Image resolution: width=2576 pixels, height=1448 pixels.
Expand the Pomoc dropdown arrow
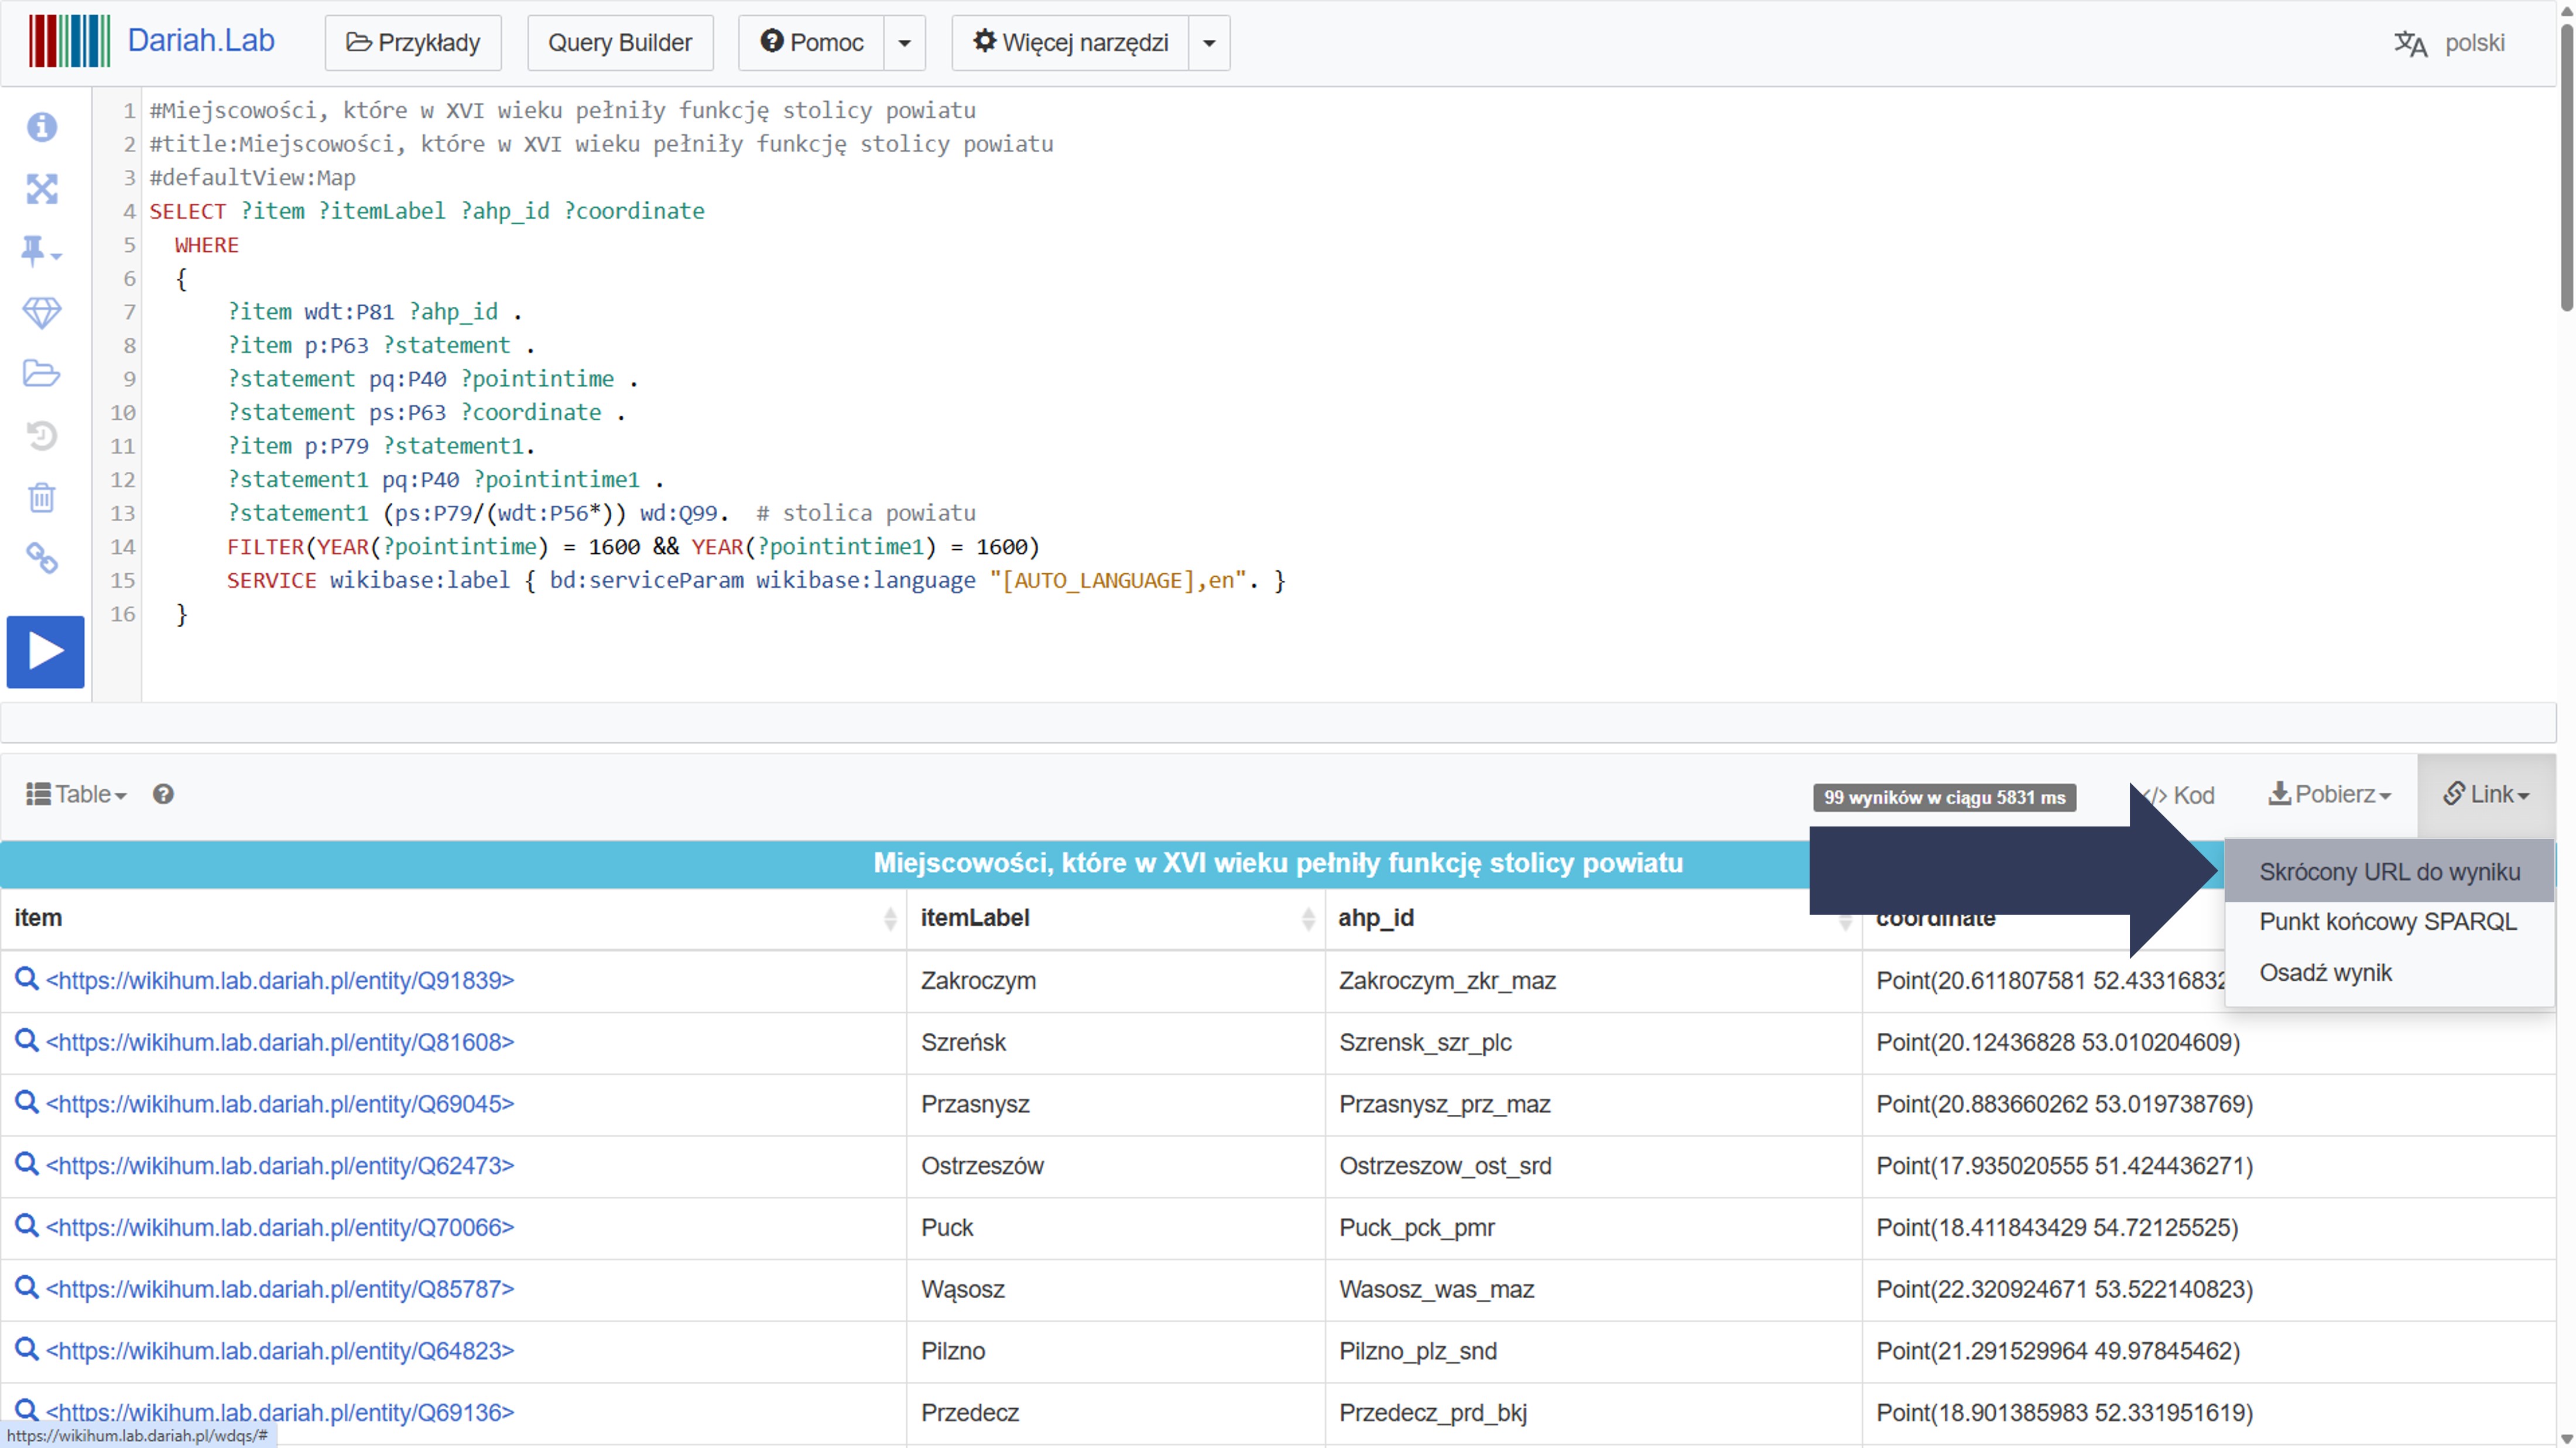pos(904,43)
